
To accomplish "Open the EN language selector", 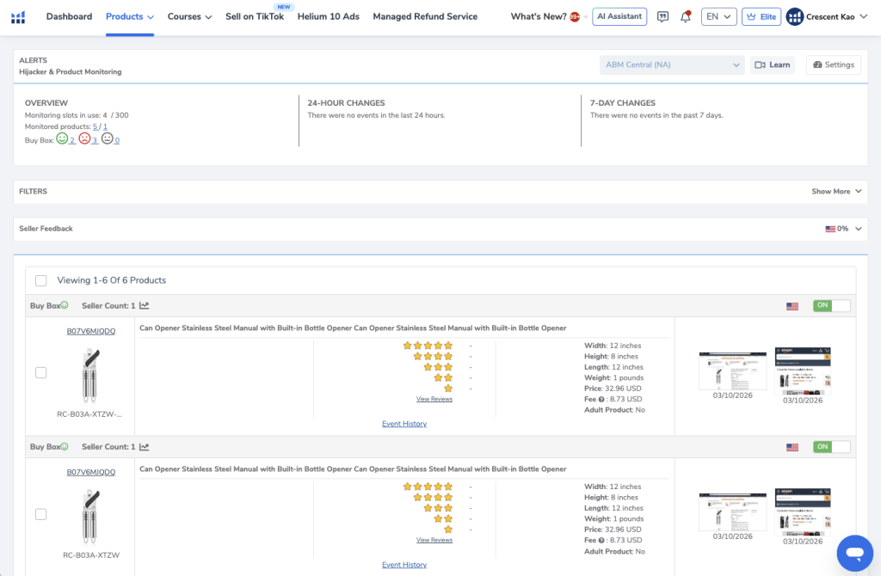I will click(x=718, y=16).
